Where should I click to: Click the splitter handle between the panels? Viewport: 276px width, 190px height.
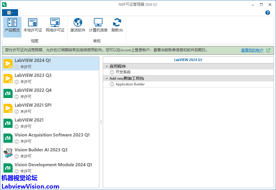[101, 122]
